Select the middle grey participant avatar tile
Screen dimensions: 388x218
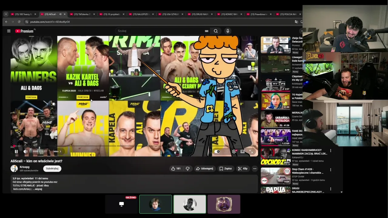[x=190, y=204]
